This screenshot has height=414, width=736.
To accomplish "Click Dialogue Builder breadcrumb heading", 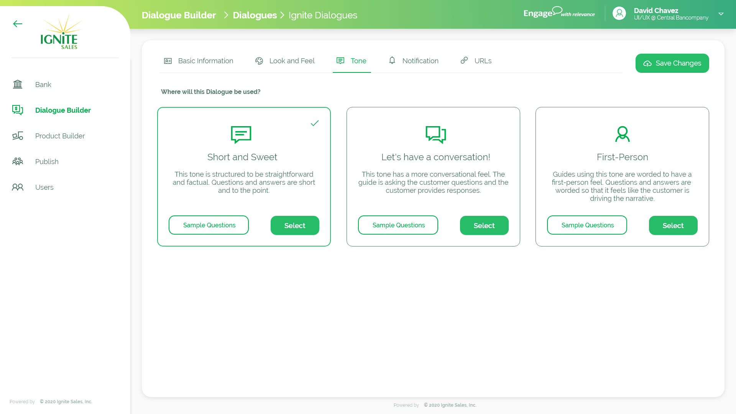I will [x=179, y=15].
